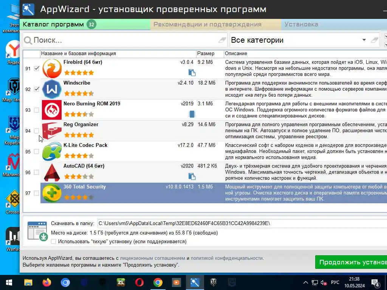Expand the Все категории dropdown
387x290 pixels.
pos(364,40)
